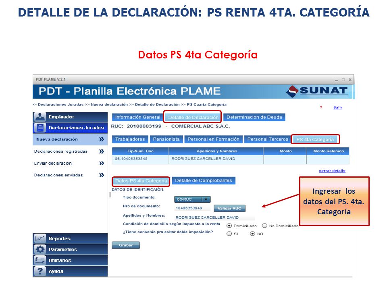Viewport: 387px width, 290px height.
Task: Click the Tip-Num. Doc. column header
Action: [x=140, y=151]
